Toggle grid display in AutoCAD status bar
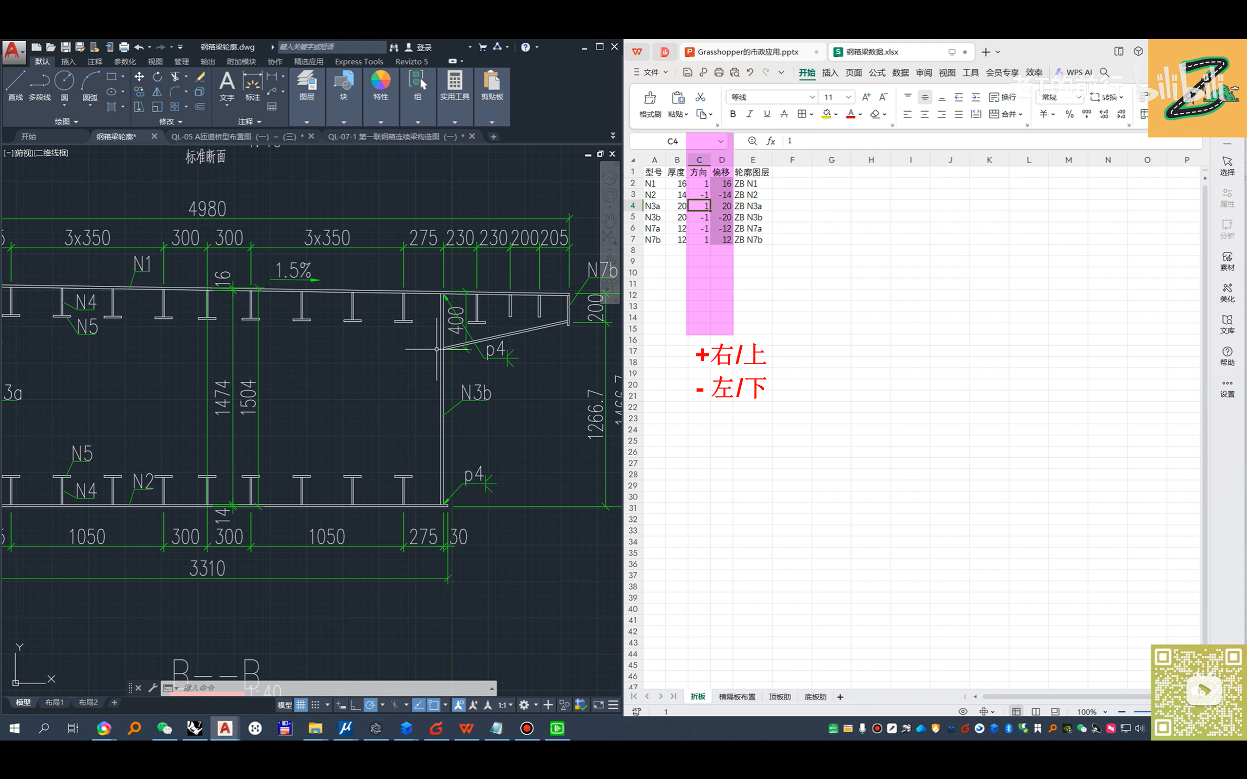 (x=301, y=705)
